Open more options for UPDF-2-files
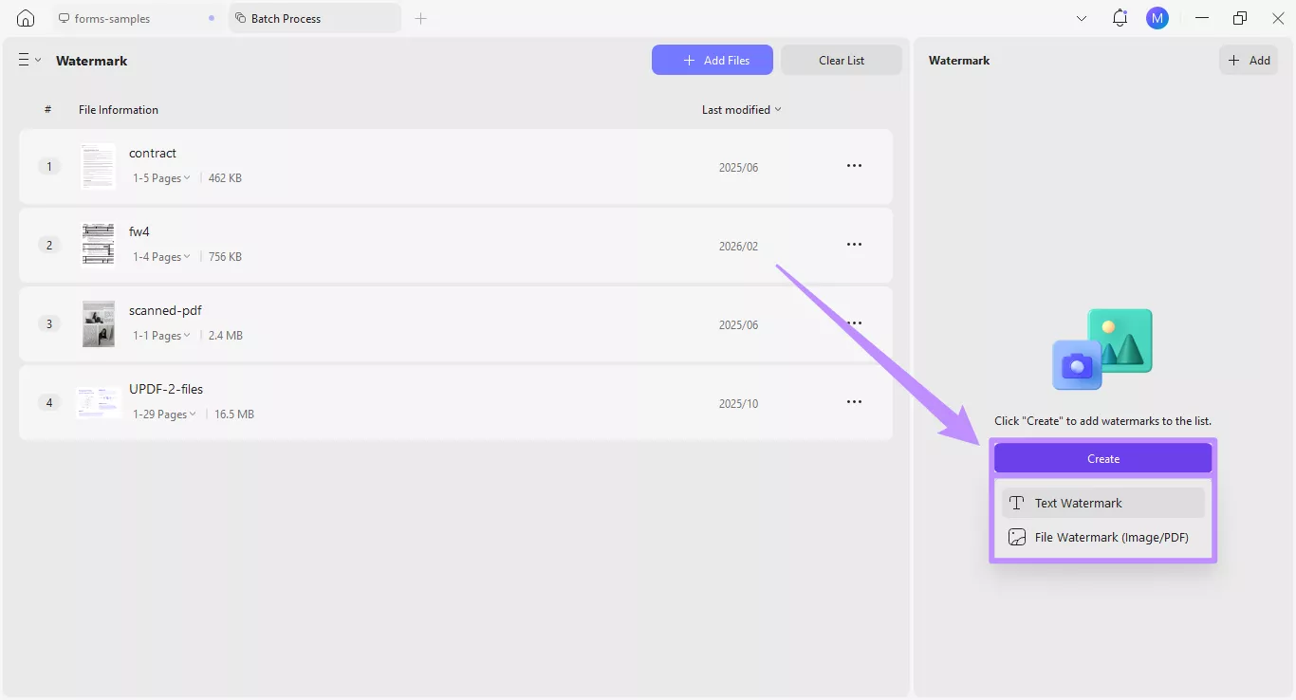1296x700 pixels. click(x=853, y=401)
